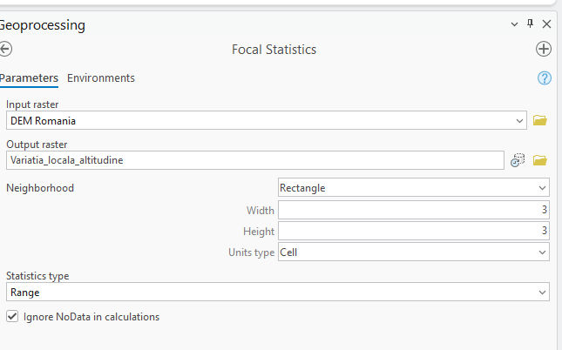This screenshot has height=350, width=562.
Task: Expand the Input raster dropdown list
Action: click(x=519, y=121)
